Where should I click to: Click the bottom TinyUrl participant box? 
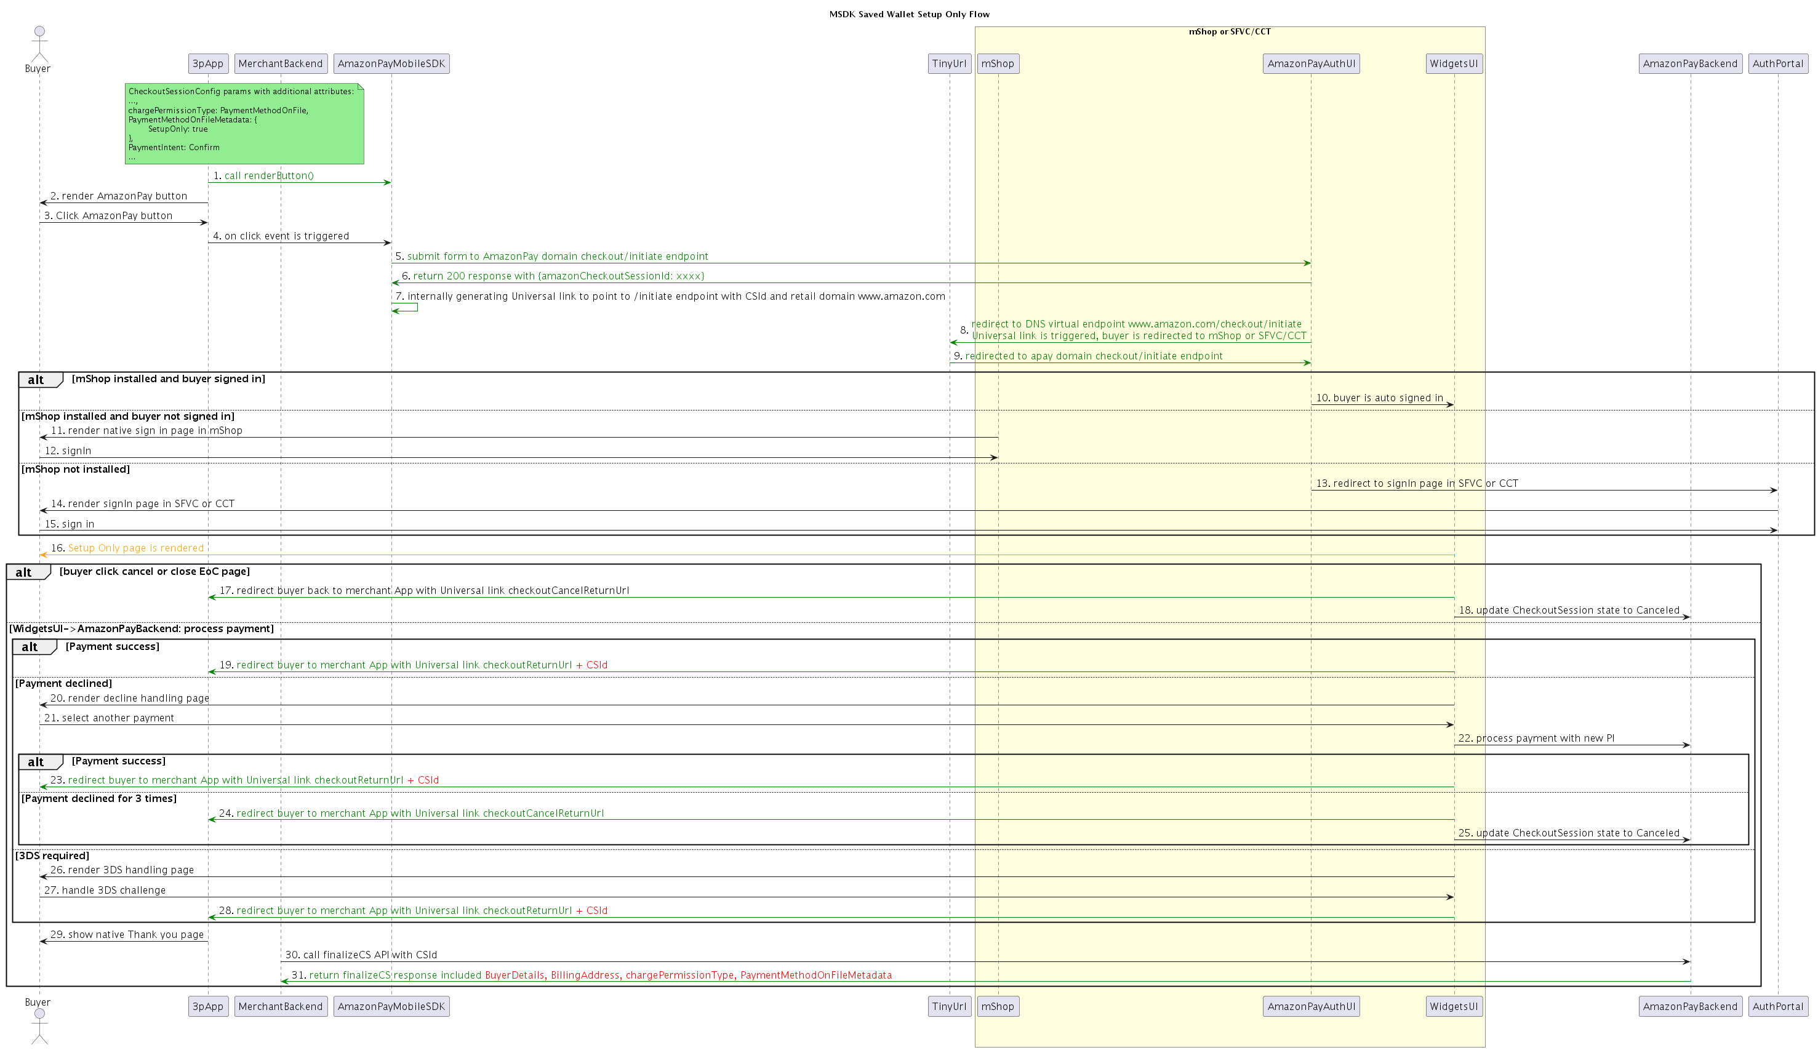click(949, 1006)
